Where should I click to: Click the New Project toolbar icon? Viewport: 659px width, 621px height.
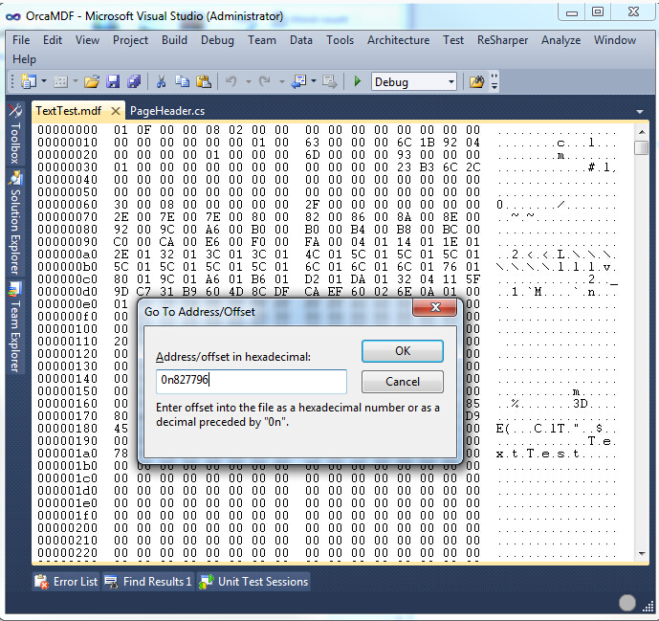click(x=28, y=81)
